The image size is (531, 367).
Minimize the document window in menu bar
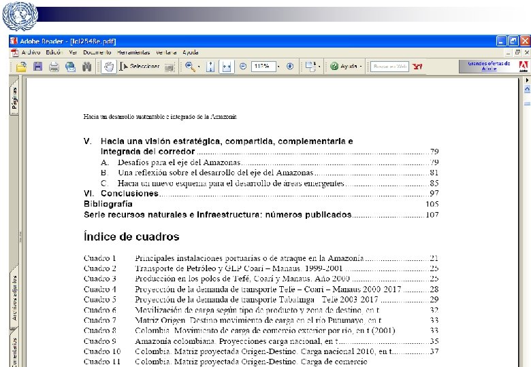[x=509, y=52]
